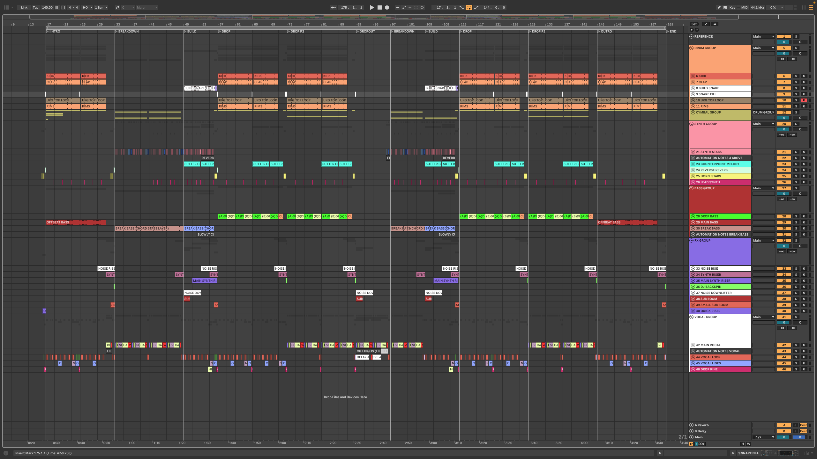Click the Tap tempo button
This screenshot has height=459, width=817.
(x=35, y=7)
